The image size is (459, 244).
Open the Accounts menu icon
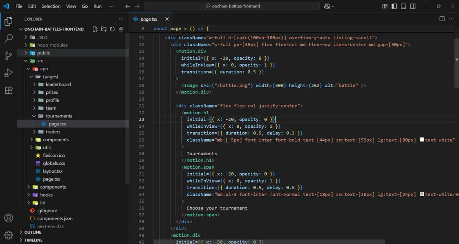tap(8, 218)
